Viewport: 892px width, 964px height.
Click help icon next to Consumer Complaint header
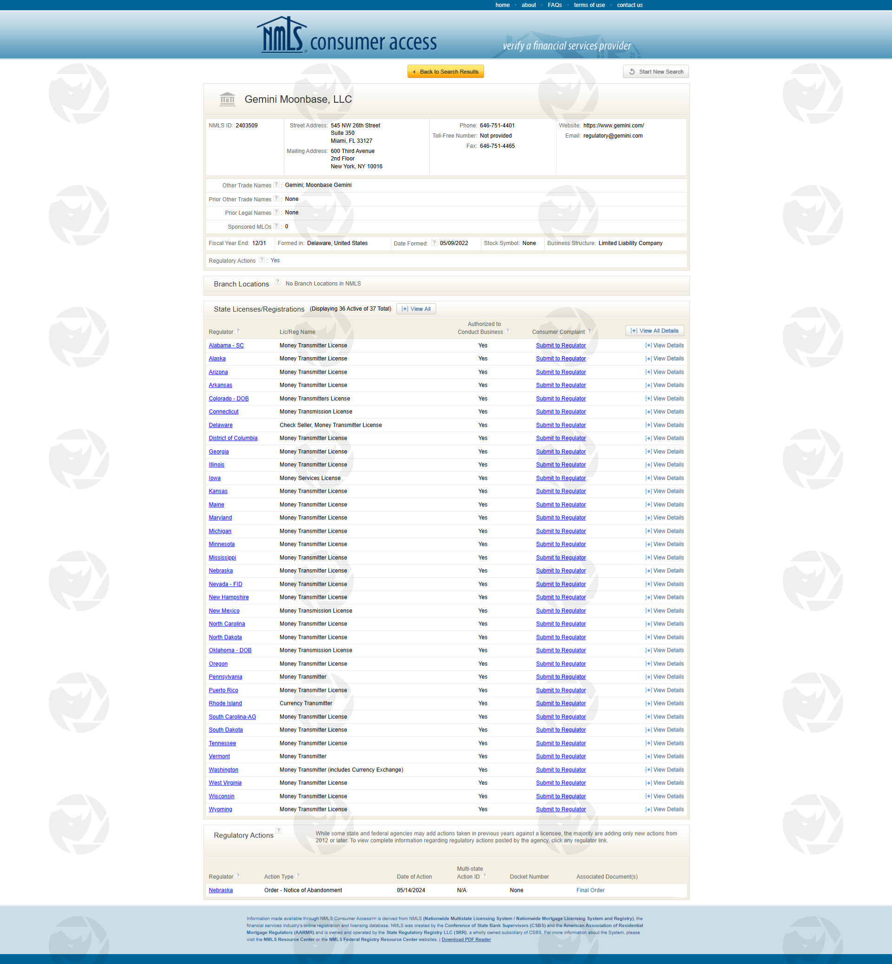pyautogui.click(x=590, y=332)
